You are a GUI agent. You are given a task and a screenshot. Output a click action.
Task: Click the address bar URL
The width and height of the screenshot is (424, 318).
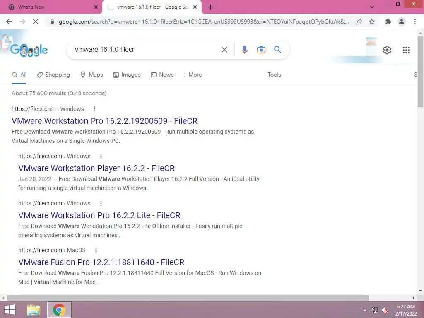[x=204, y=22]
